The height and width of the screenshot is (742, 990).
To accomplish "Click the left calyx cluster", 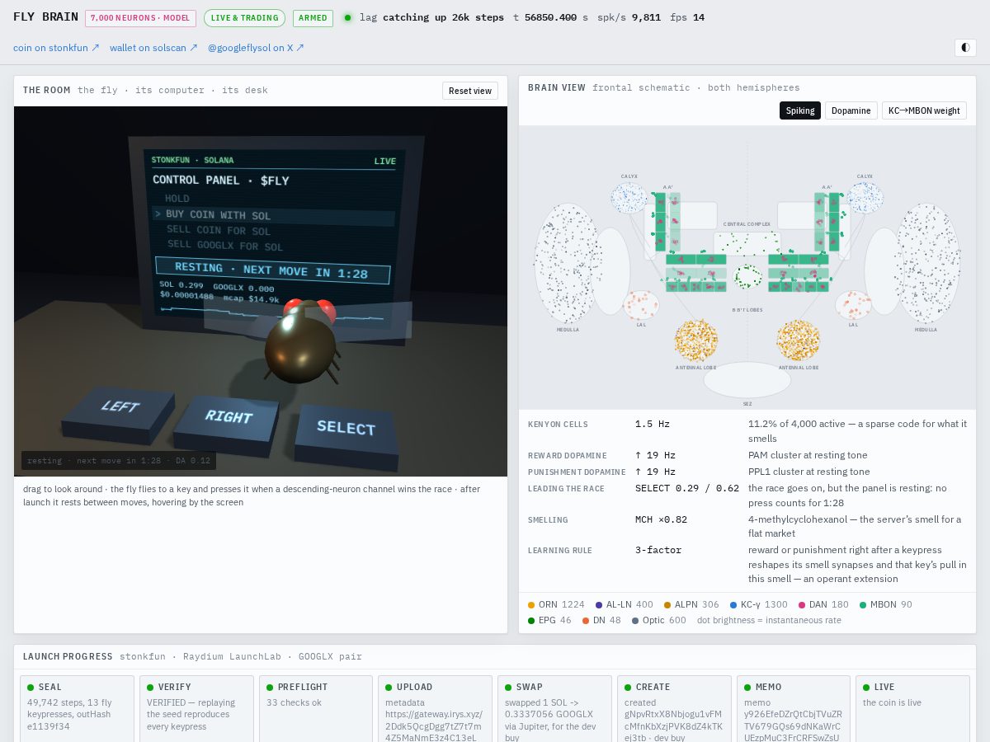I will click(629, 198).
